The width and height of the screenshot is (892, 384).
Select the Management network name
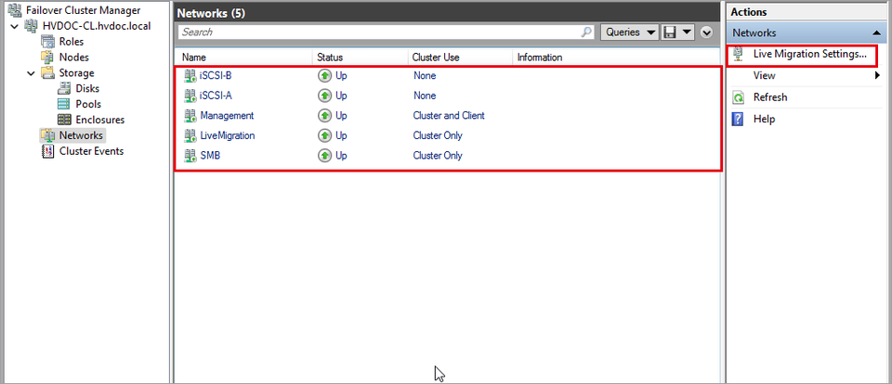pos(227,115)
